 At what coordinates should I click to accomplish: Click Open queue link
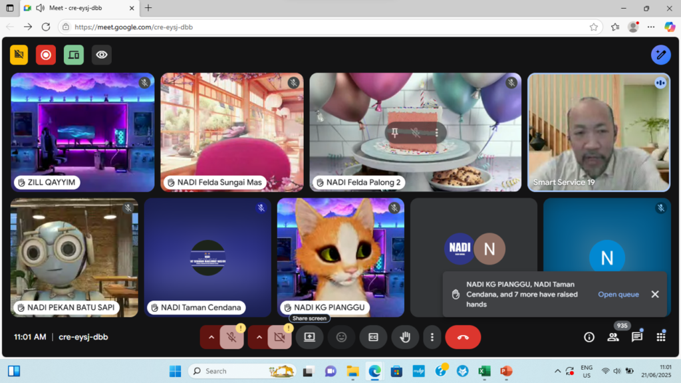tap(618, 295)
